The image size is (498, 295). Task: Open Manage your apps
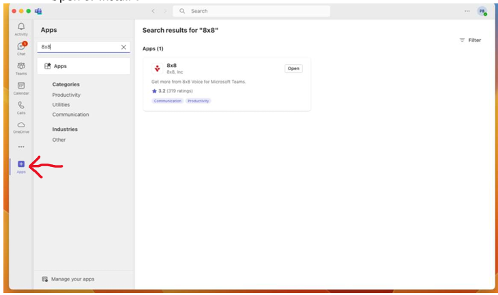[68, 279]
